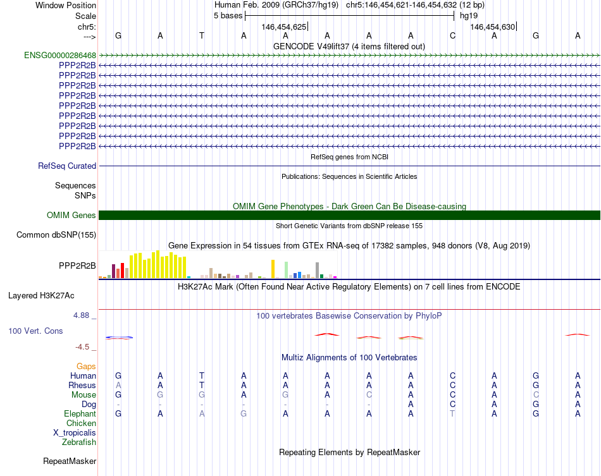Click the light green GTEx expression bar
Image resolution: width=601 pixels, height=476 pixels.
click(x=287, y=270)
